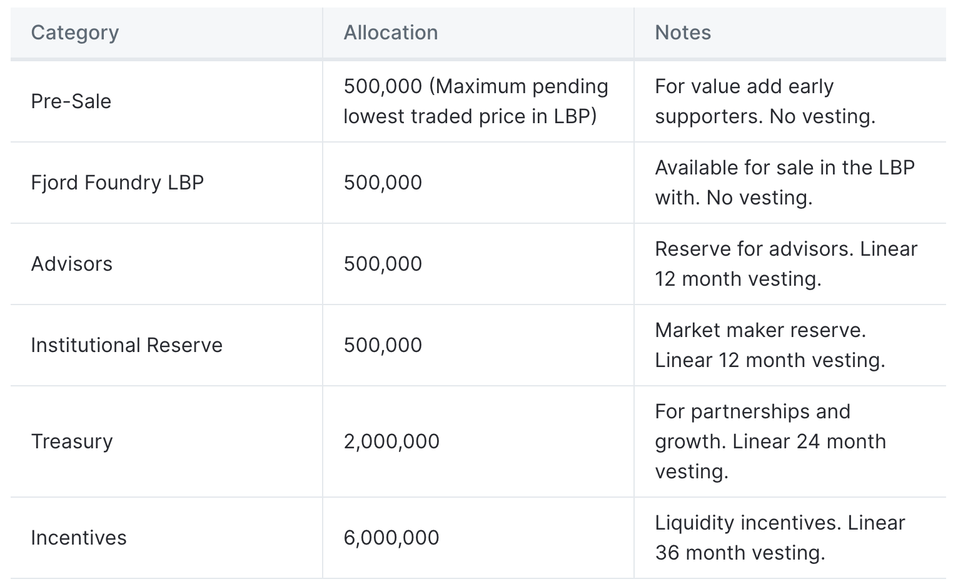Screen dimensions: 958x584
Task: Select the Incentives category cell
Action: click(79, 538)
